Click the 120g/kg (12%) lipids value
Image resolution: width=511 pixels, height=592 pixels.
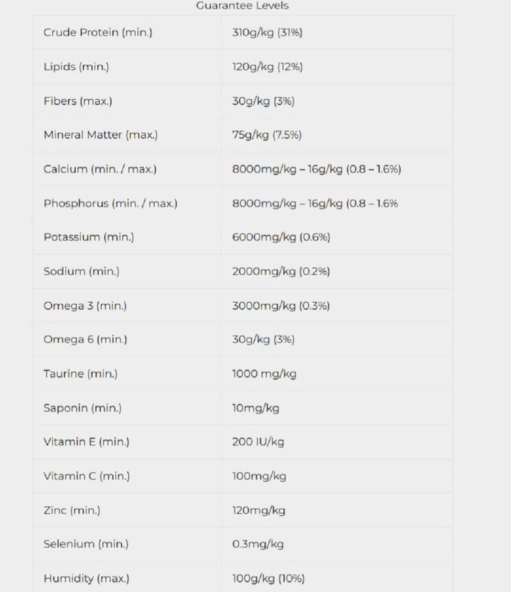tap(267, 67)
